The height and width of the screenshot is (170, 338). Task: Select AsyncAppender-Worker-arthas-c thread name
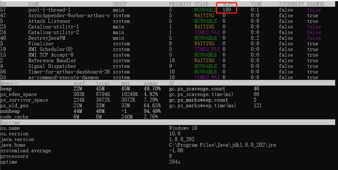coord(69,15)
